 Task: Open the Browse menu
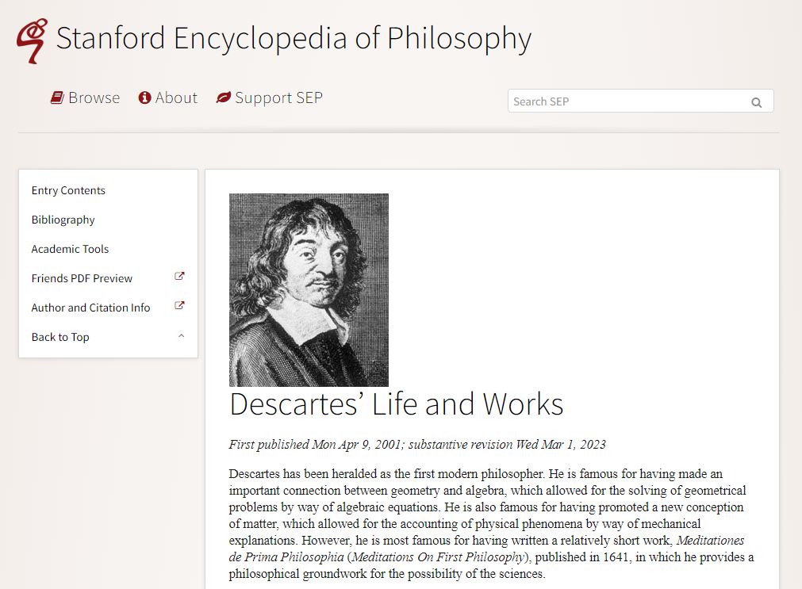[86, 98]
